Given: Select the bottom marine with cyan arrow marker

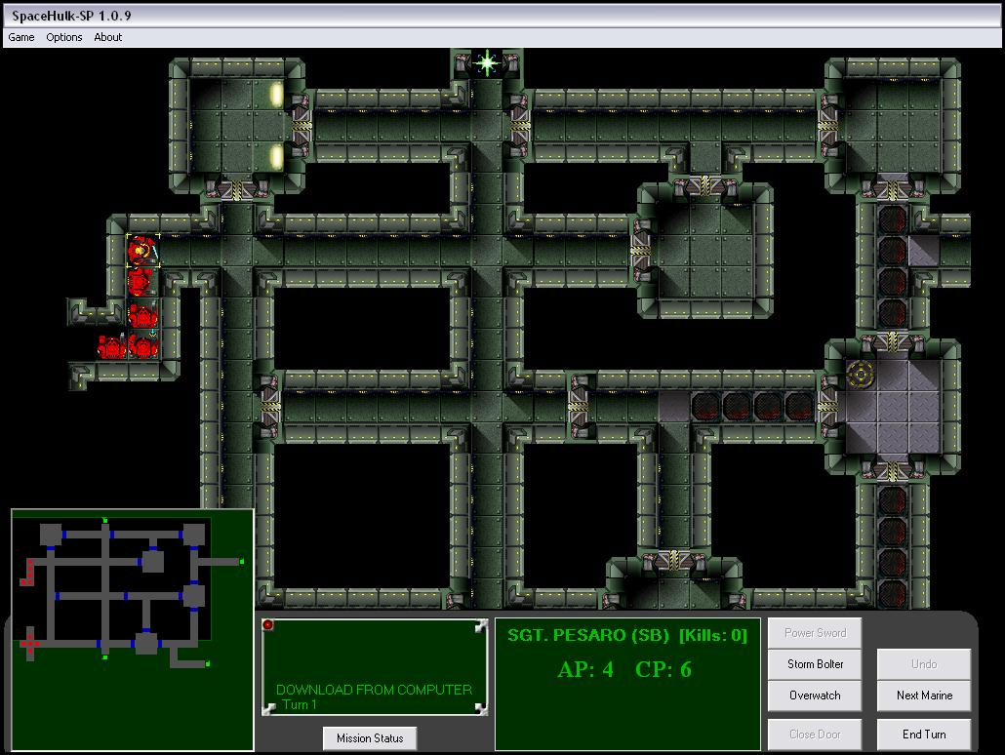Looking at the screenshot, I should 143,345.
